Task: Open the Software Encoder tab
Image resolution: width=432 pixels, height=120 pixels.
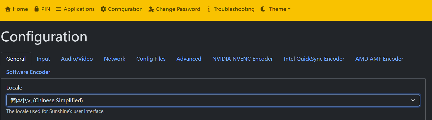Action: pyautogui.click(x=28, y=72)
